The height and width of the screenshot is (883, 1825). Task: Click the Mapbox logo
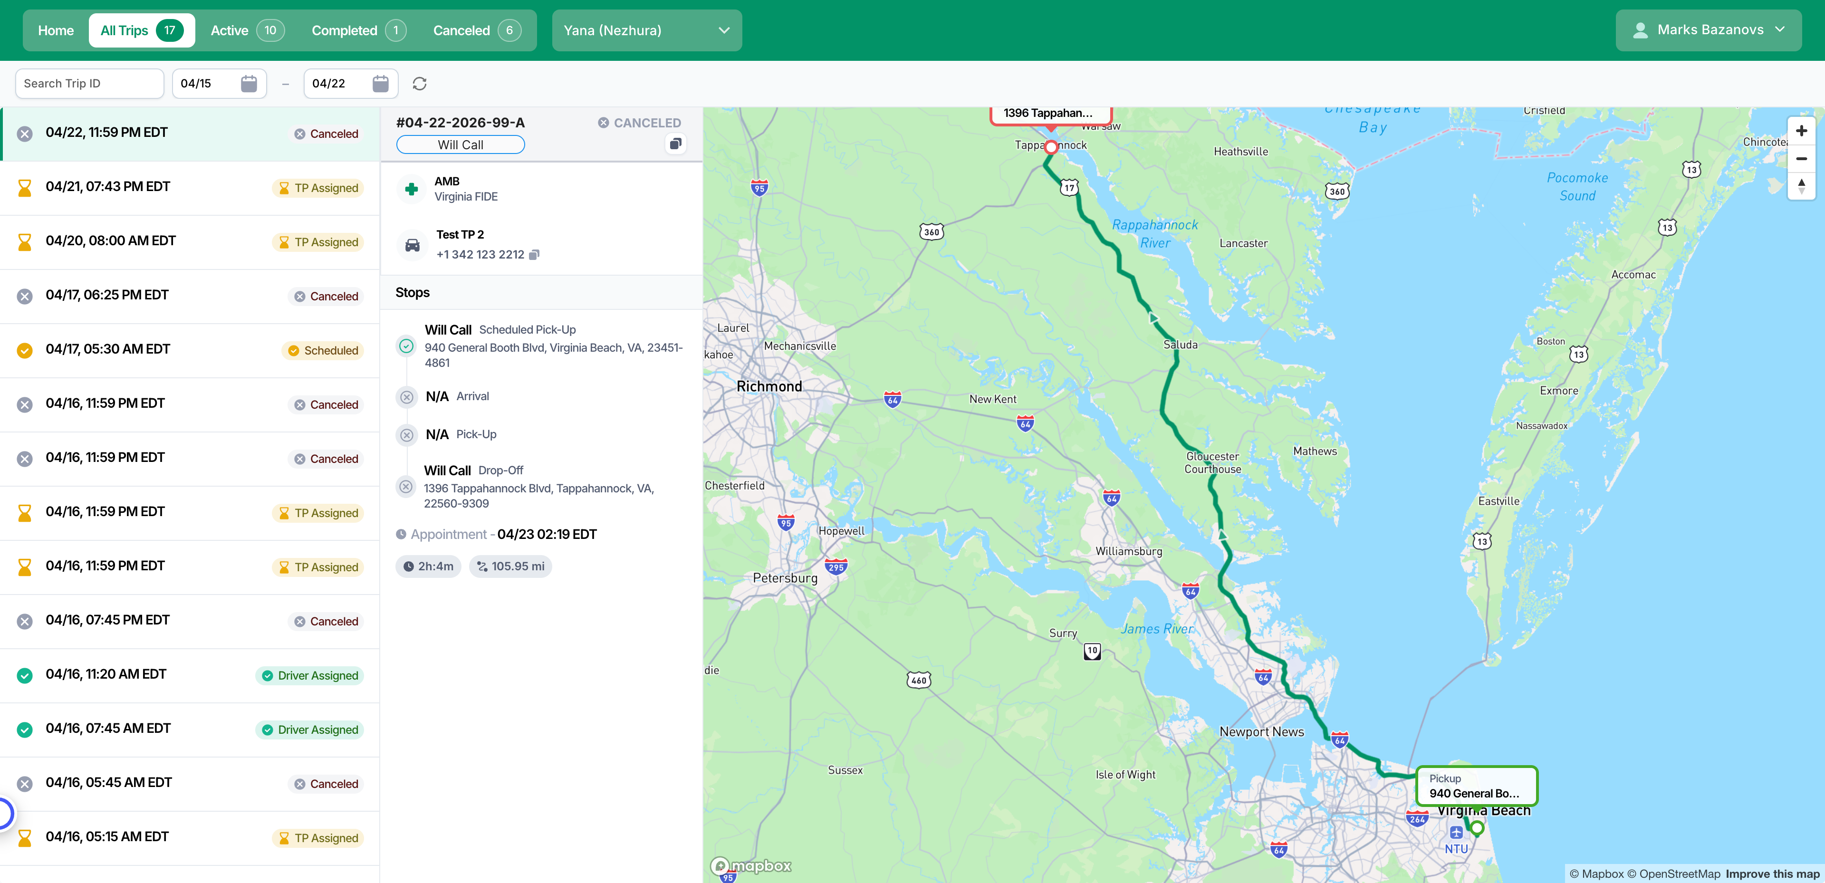coord(751,865)
